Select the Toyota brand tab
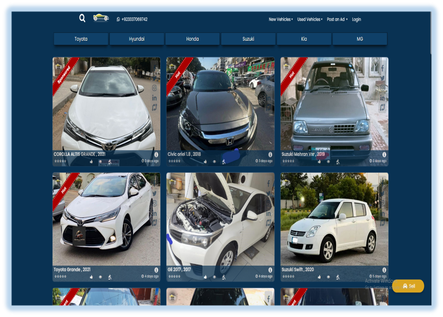This screenshot has height=317, width=443. 81,39
